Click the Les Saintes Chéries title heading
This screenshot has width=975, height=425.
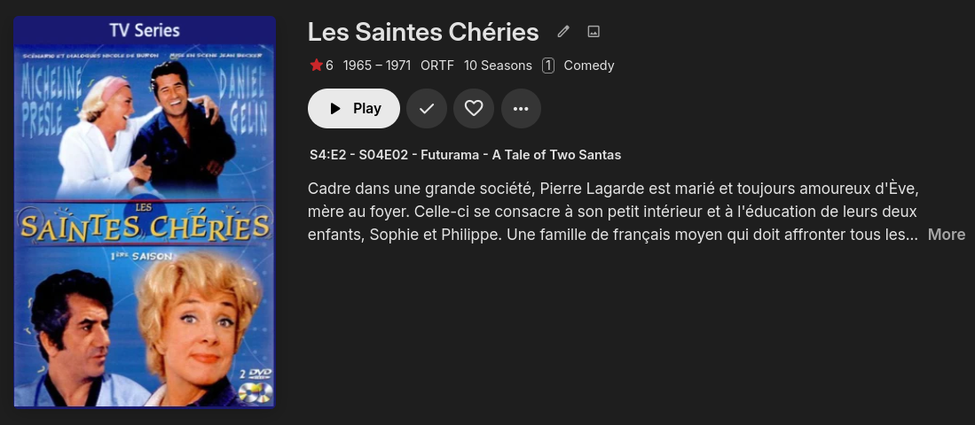coord(423,32)
